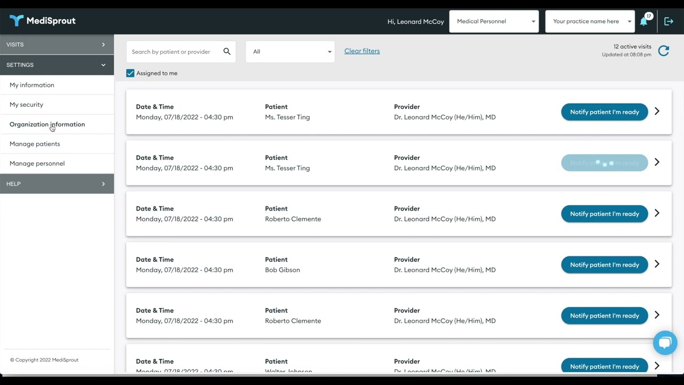Click the loading notify button for second Tesser Ting
684x385 pixels.
click(x=604, y=163)
